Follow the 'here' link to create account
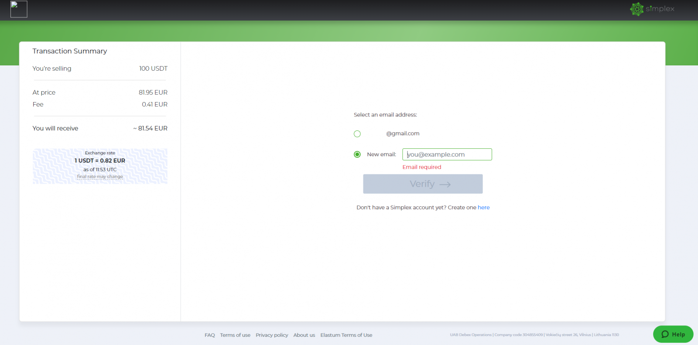Viewport: 698px width, 345px height. (483, 208)
